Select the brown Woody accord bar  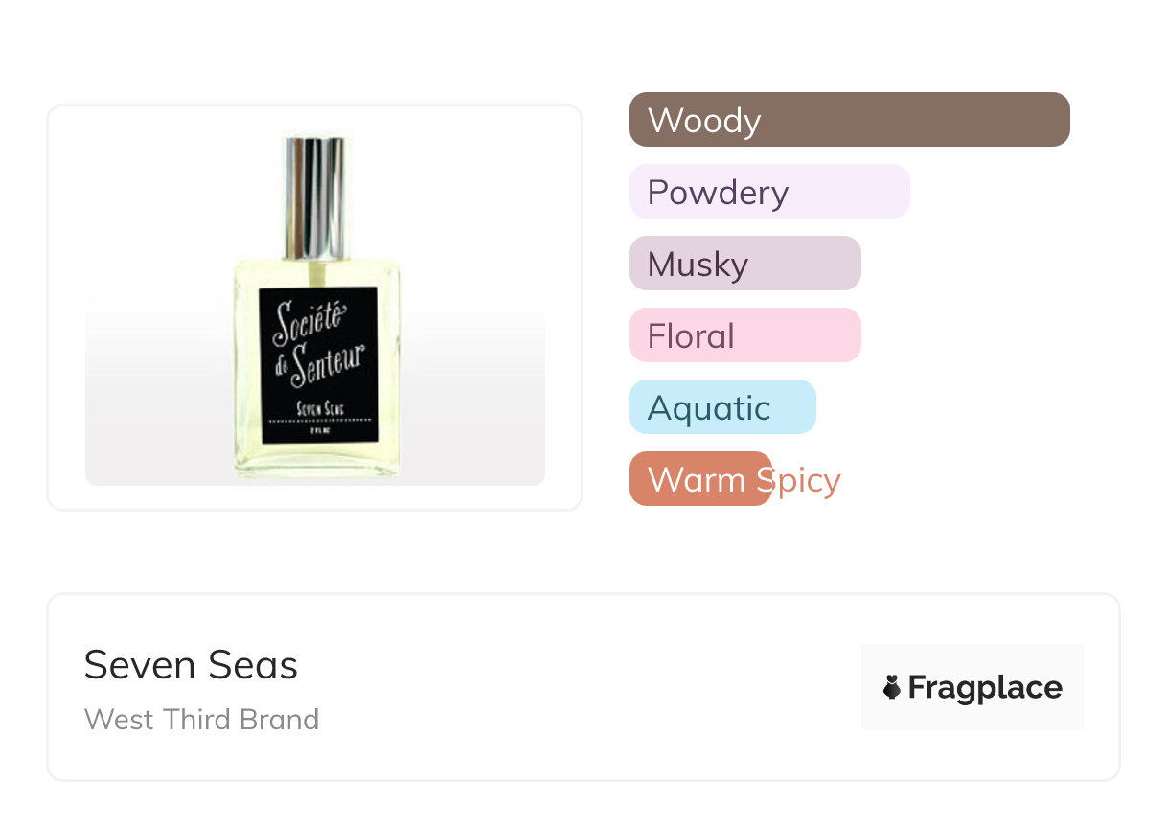coord(849,120)
